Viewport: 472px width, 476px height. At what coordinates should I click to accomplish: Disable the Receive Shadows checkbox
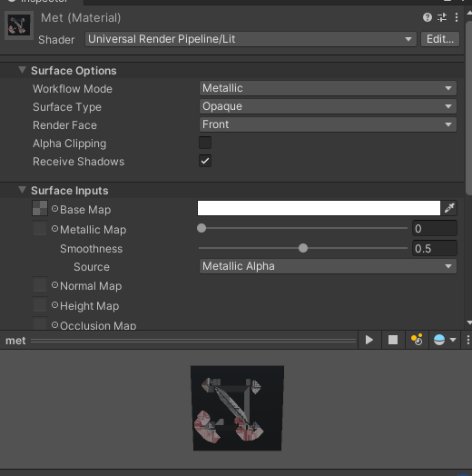pos(205,161)
